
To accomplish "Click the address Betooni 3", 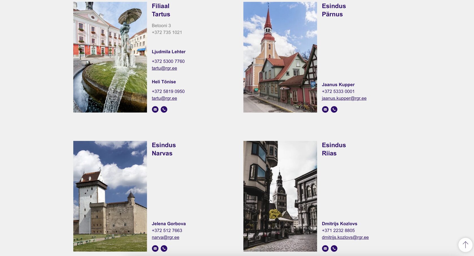I will (x=161, y=25).
